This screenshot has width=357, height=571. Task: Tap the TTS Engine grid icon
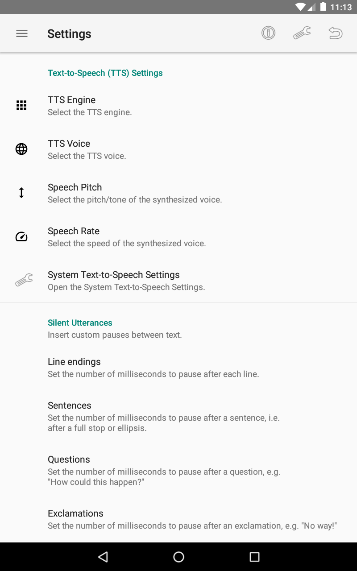coord(21,105)
